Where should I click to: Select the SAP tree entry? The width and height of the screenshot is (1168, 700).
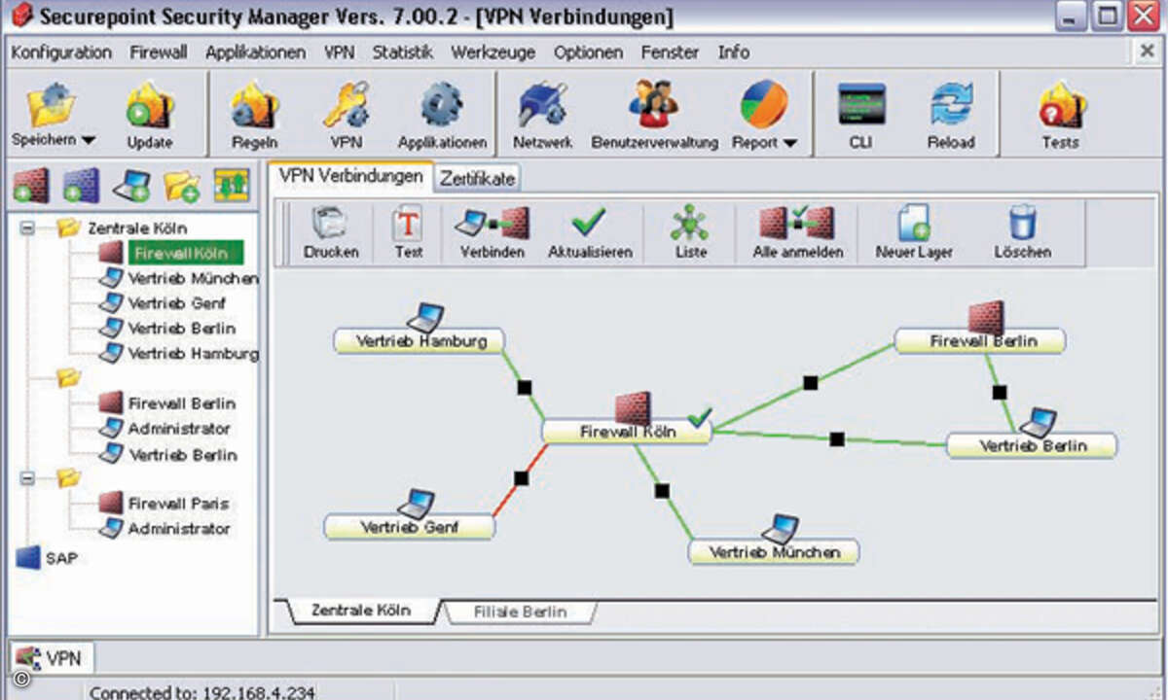coord(47,558)
